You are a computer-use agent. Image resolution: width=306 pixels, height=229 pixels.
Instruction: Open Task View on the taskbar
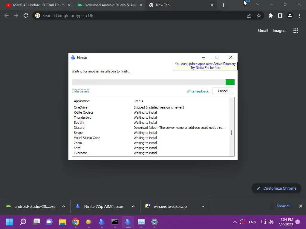click(36, 222)
